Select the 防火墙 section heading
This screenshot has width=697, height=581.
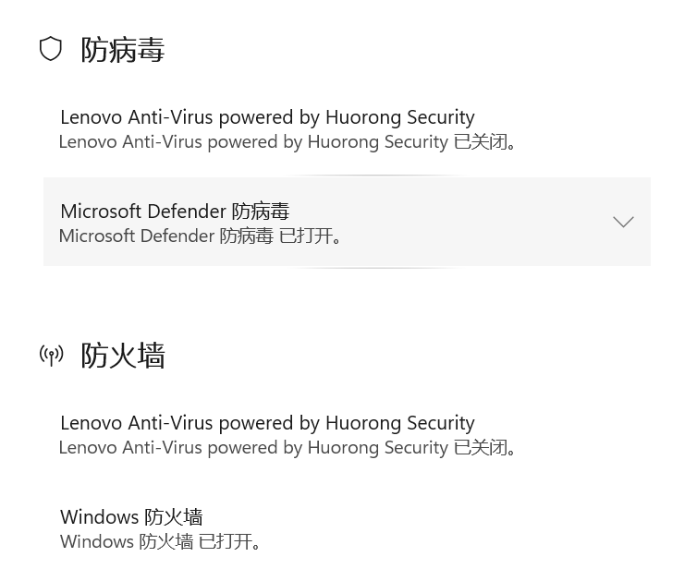pyautogui.click(x=123, y=355)
